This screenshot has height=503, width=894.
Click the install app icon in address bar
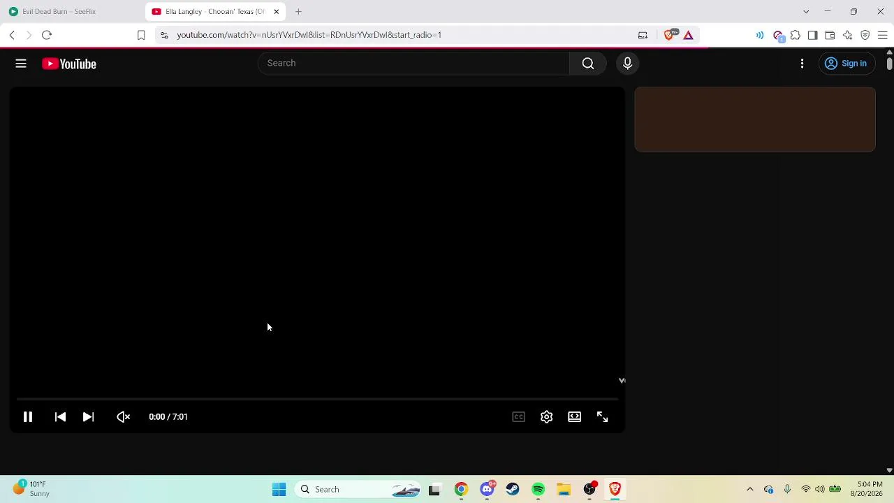[643, 35]
